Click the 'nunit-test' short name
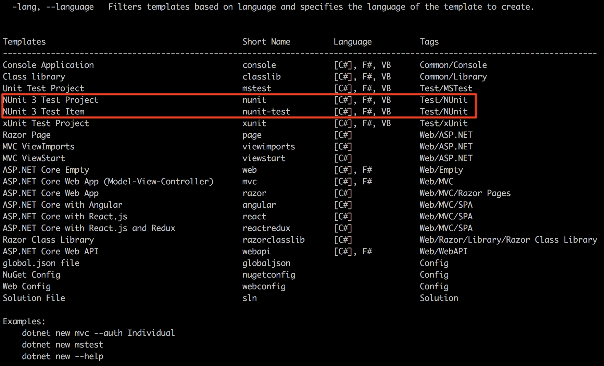Viewport: 604px width, 366px height. click(266, 112)
